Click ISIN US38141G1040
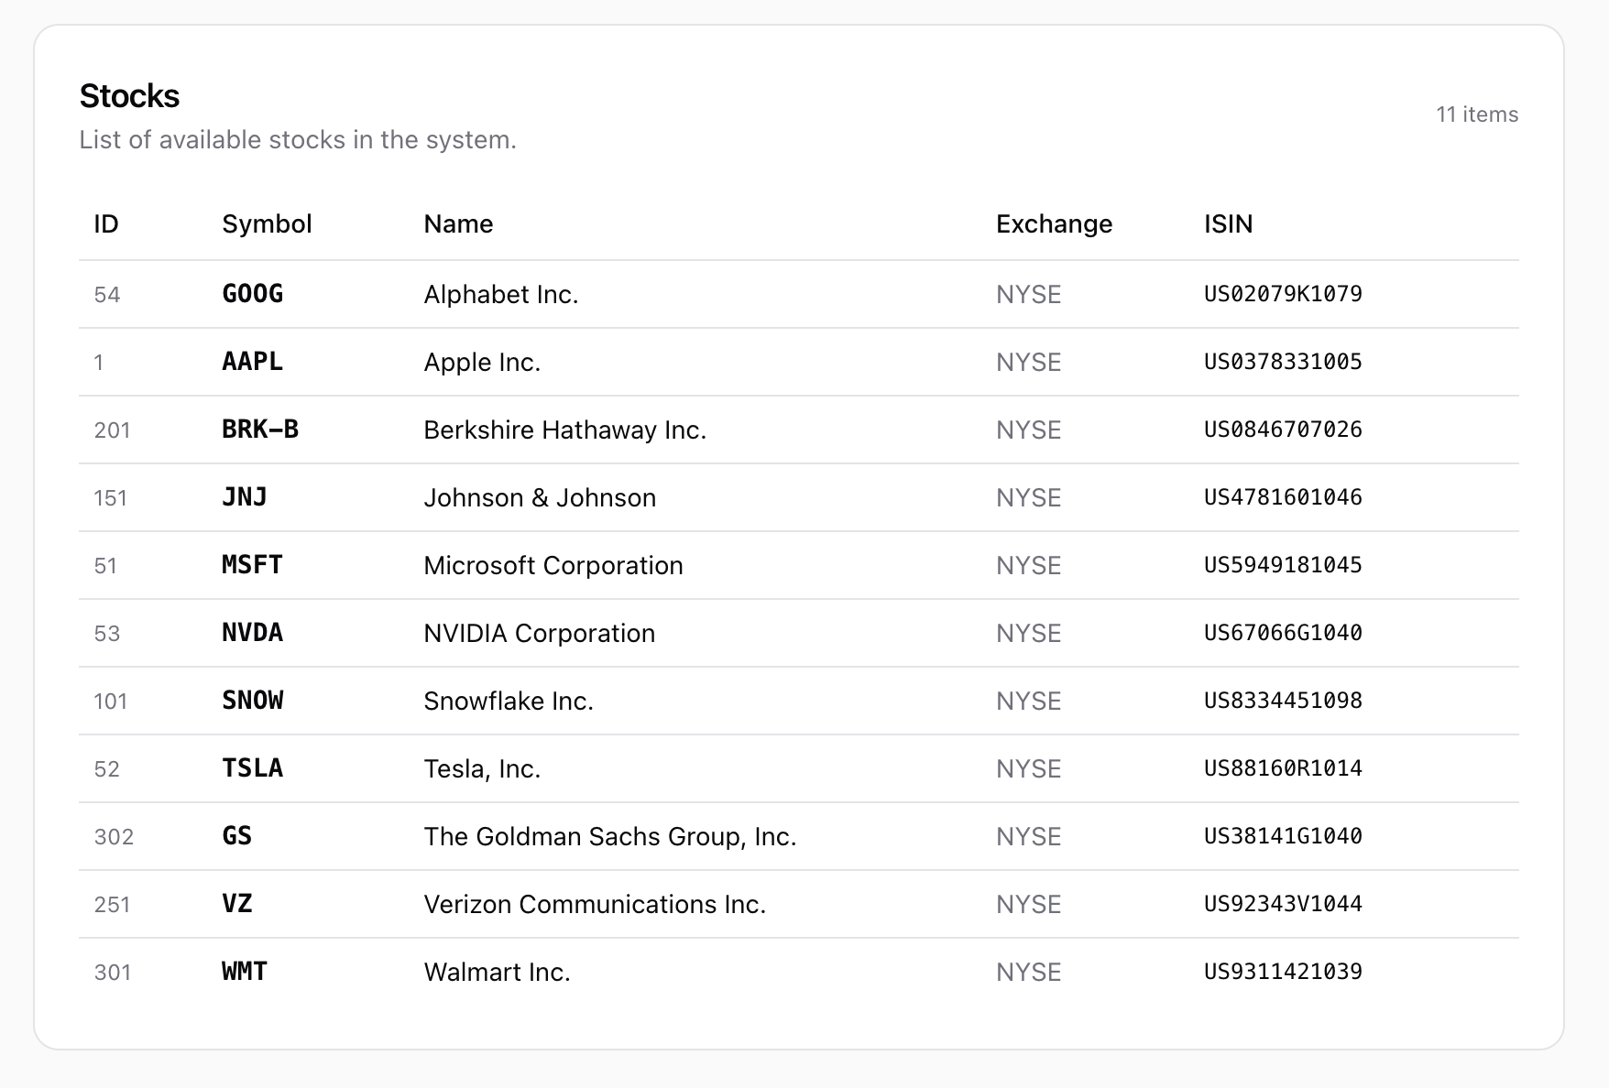The height and width of the screenshot is (1088, 1609). (x=1283, y=836)
